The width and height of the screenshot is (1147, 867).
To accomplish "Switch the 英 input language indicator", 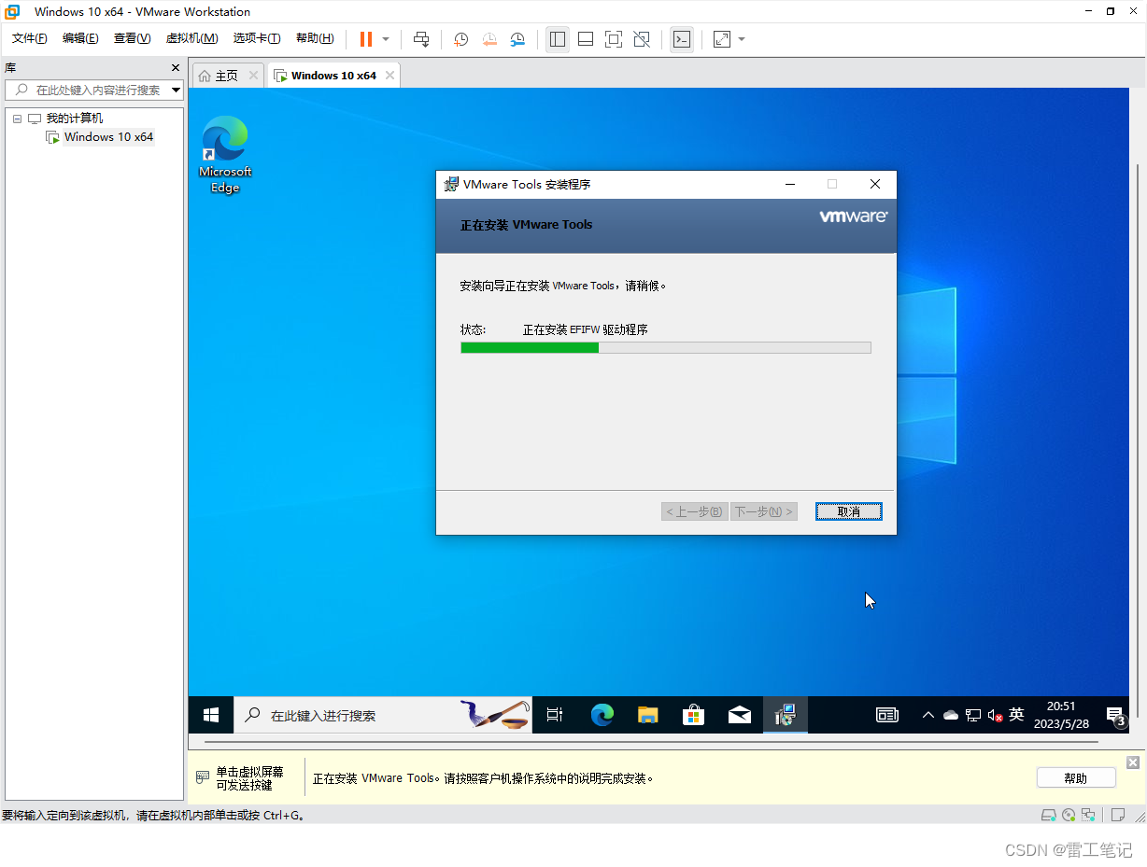I will tap(1017, 715).
